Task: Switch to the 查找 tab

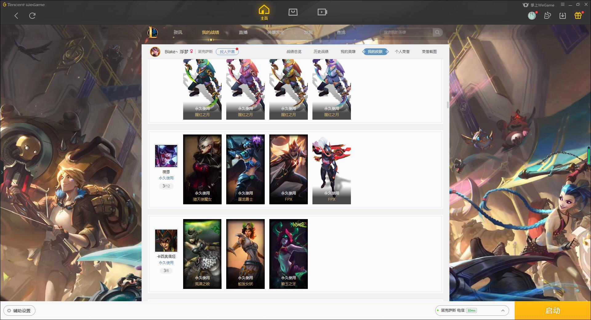Action: tap(341, 32)
